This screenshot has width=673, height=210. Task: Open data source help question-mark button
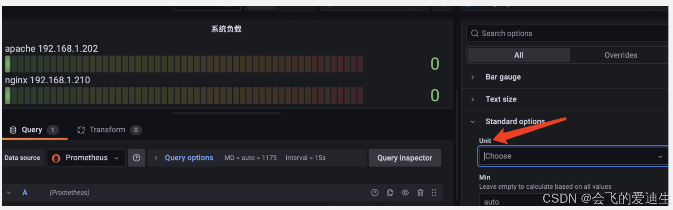coord(137,158)
